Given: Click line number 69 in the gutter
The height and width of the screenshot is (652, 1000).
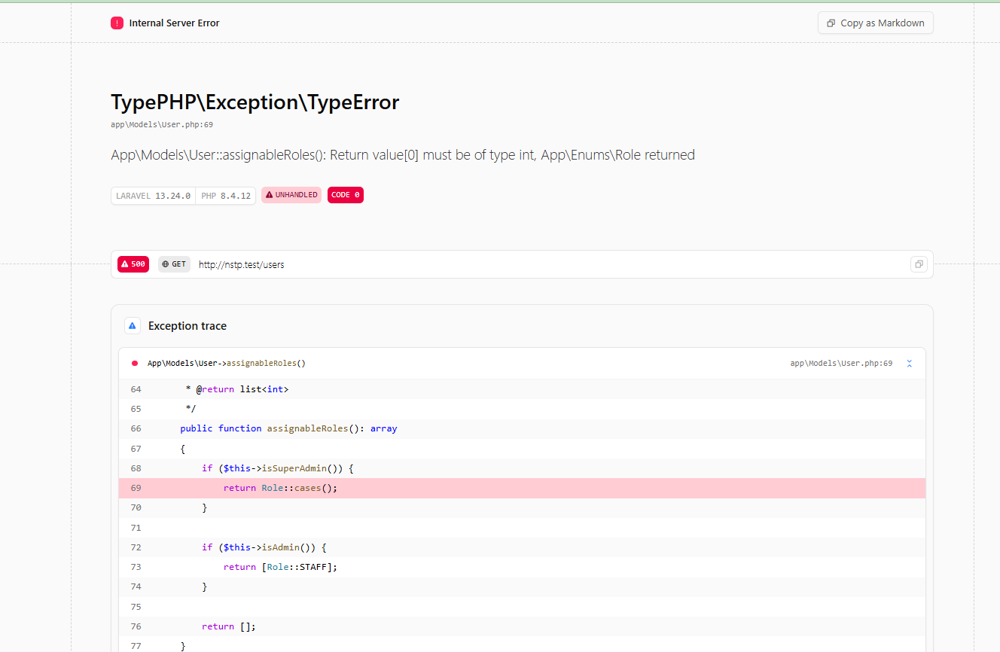Looking at the screenshot, I should [136, 488].
